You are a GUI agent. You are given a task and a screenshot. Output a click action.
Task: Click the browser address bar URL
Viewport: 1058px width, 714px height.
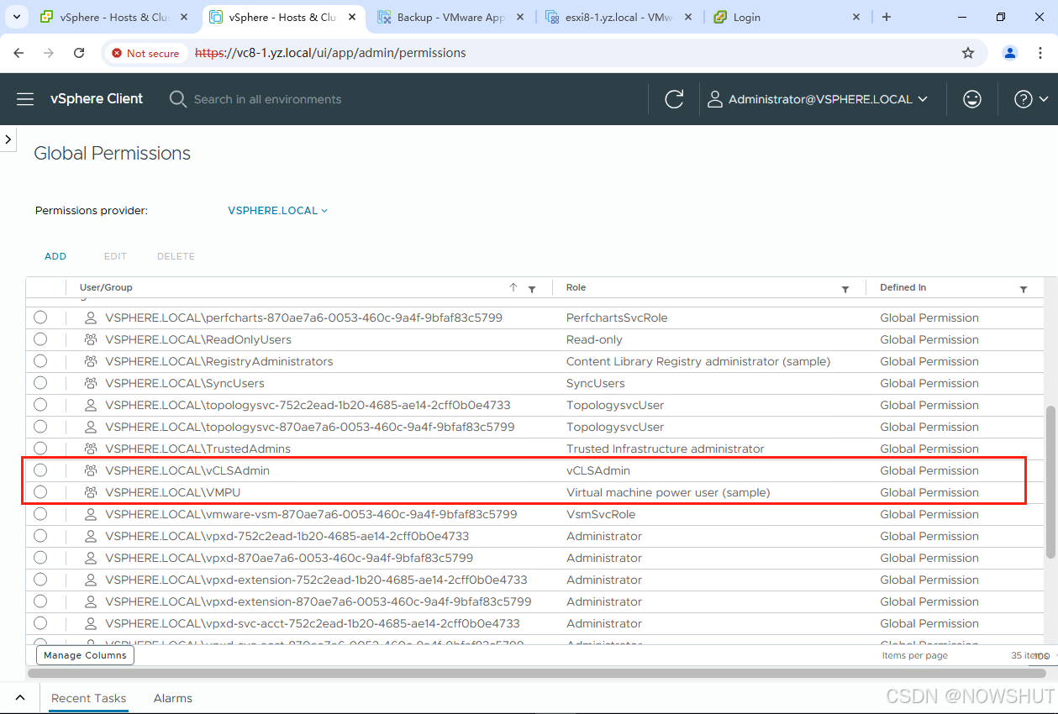click(330, 53)
